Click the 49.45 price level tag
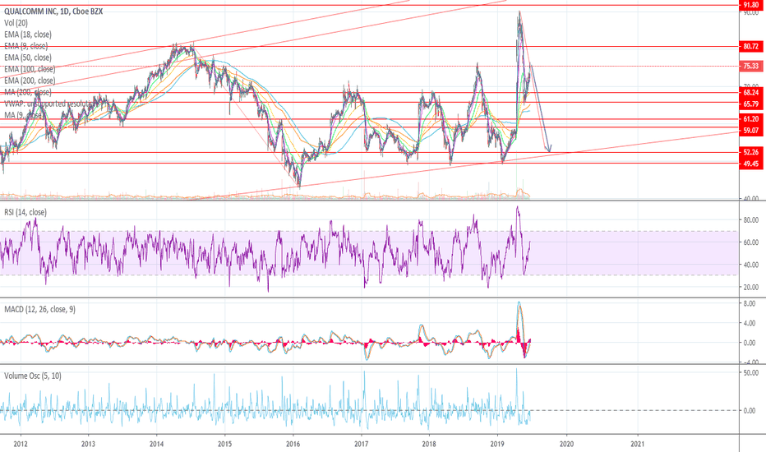The image size is (766, 452). pyautogui.click(x=751, y=164)
